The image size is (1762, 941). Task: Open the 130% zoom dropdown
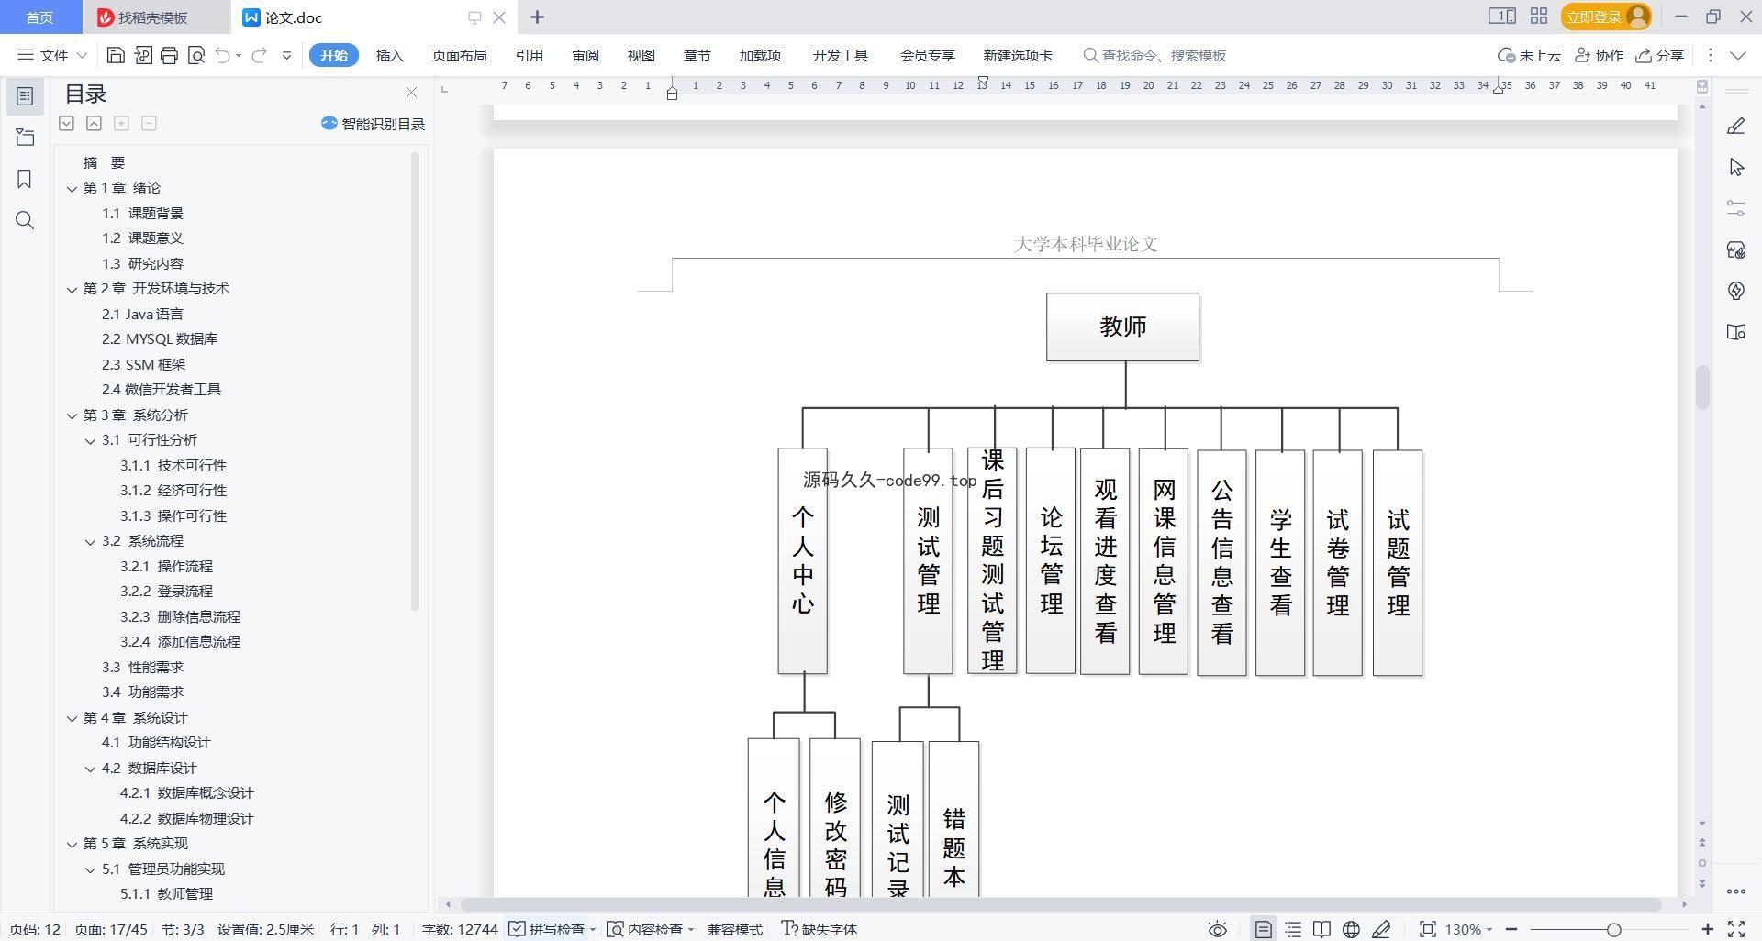point(1468,929)
